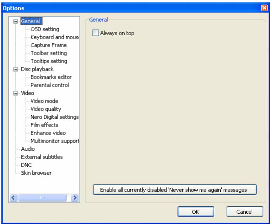Open External subtitles settings
This screenshot has width=272, height=224.
pos(42,157)
